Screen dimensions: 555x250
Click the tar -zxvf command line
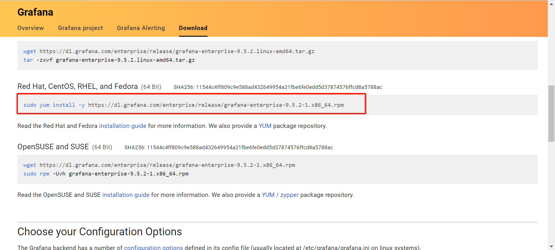109,60
